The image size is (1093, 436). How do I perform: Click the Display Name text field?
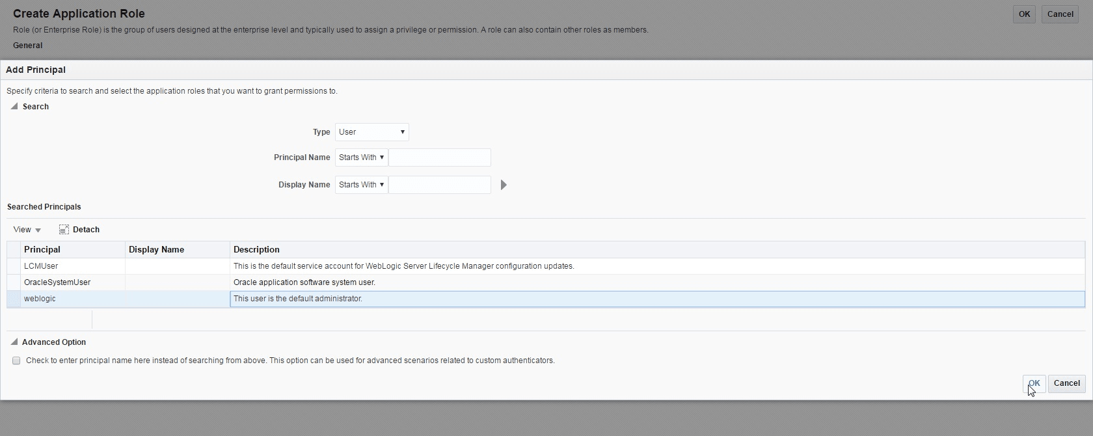(x=439, y=185)
